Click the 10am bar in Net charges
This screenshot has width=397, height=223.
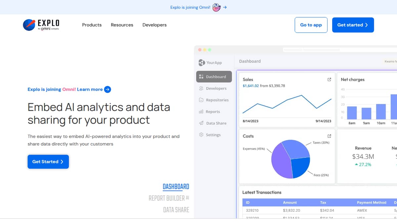point(381,111)
